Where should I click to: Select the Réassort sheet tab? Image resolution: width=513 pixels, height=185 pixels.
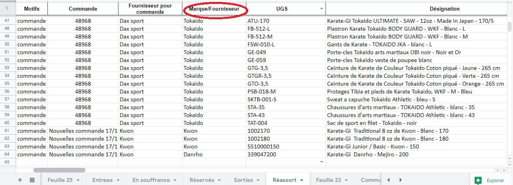pos(285,180)
